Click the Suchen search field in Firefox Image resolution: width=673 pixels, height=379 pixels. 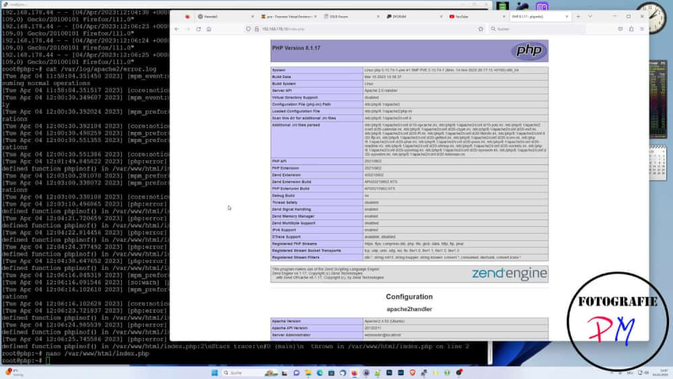tap(536, 29)
